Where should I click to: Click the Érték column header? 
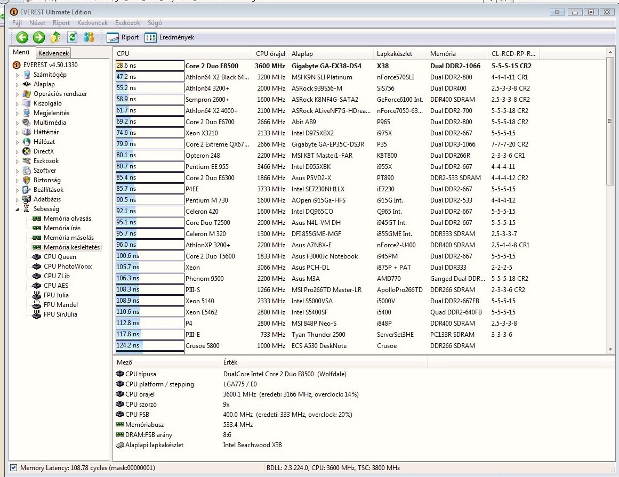pyautogui.click(x=324, y=362)
